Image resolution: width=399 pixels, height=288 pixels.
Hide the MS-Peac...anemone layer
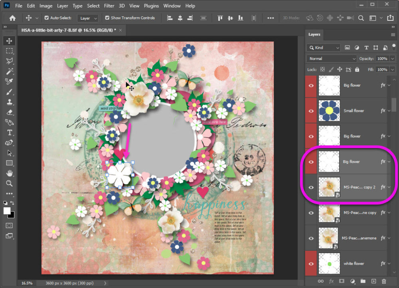point(311,238)
